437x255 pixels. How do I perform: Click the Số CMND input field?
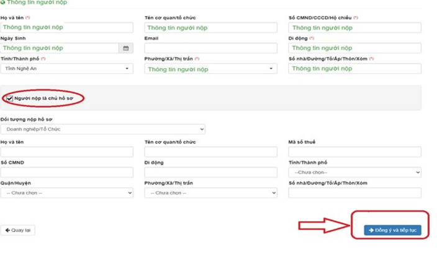(x=66, y=172)
